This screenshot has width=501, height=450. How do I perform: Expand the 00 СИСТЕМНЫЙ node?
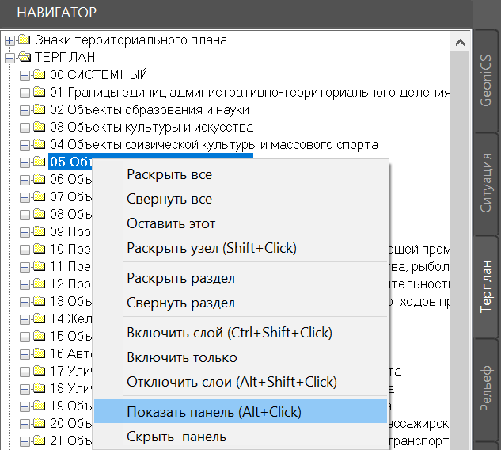(25, 75)
